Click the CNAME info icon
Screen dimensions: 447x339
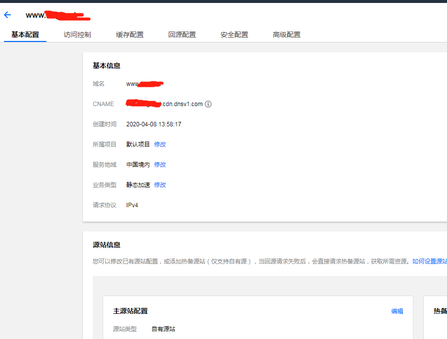click(x=208, y=104)
